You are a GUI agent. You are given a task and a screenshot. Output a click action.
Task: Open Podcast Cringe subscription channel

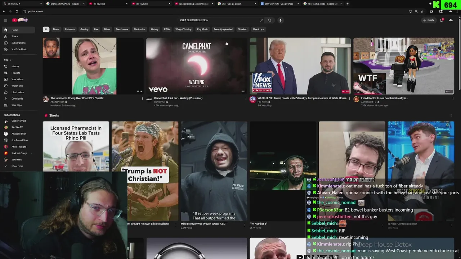19,153
